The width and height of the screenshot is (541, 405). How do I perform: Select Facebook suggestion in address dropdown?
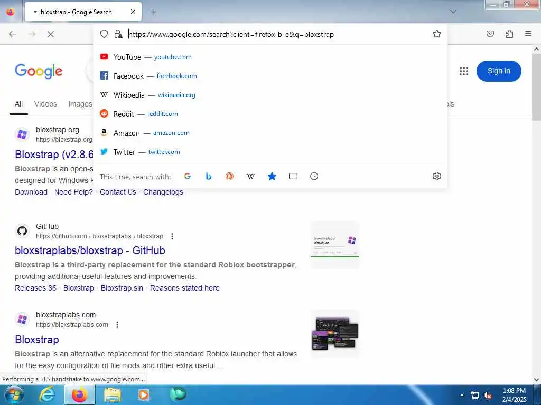(x=270, y=76)
